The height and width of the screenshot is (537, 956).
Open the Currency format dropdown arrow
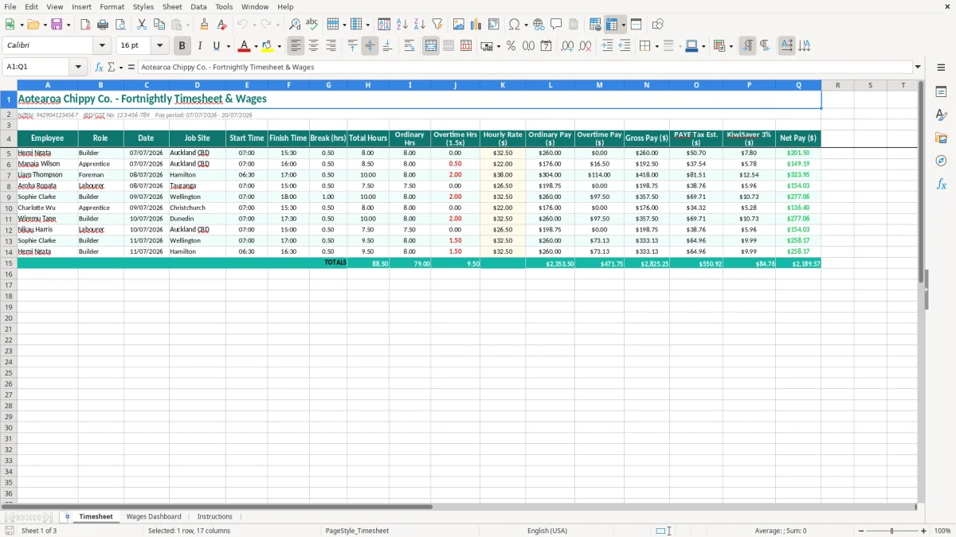click(x=498, y=46)
